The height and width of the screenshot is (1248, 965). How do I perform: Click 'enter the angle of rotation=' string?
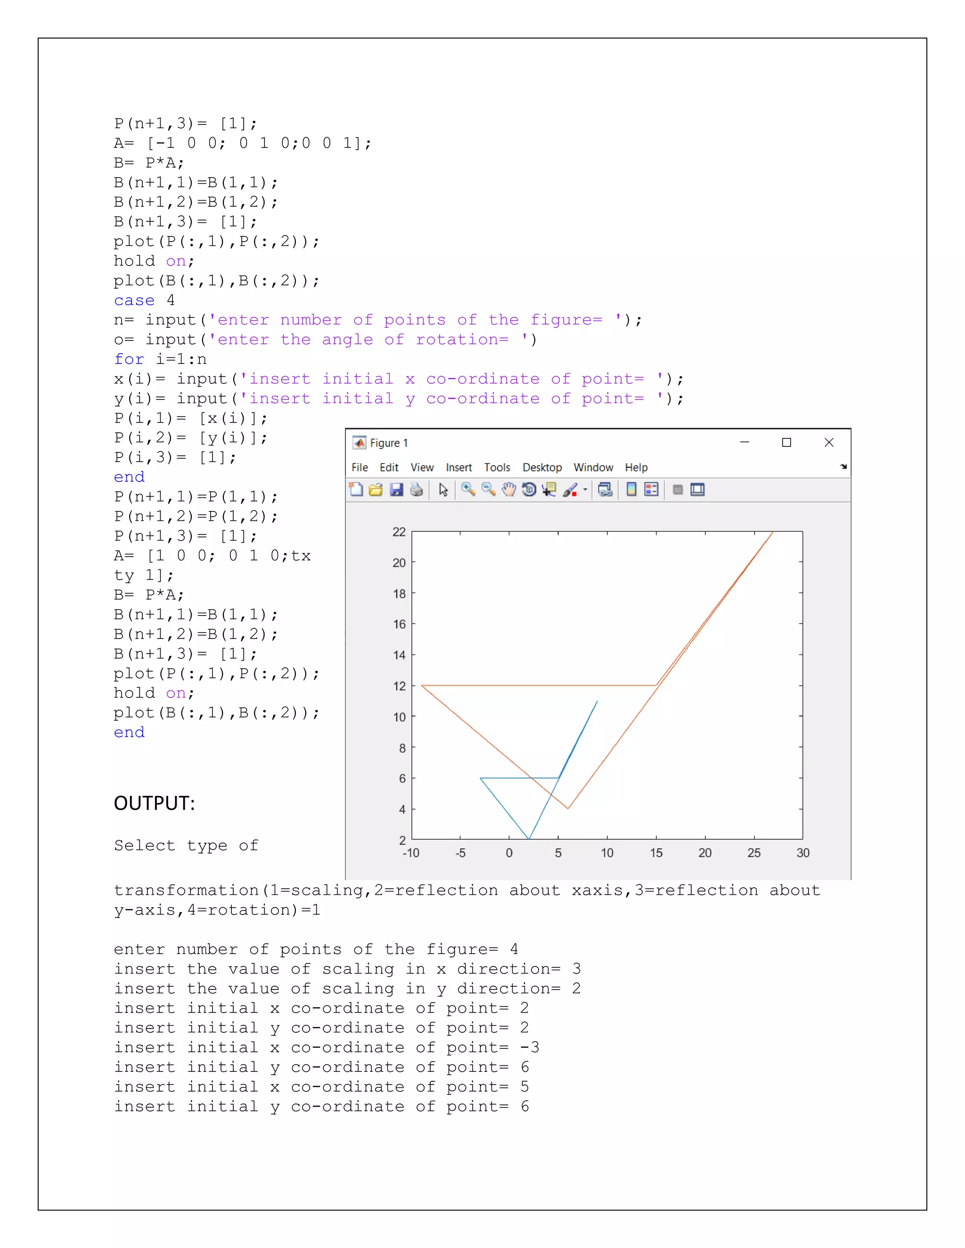(364, 340)
